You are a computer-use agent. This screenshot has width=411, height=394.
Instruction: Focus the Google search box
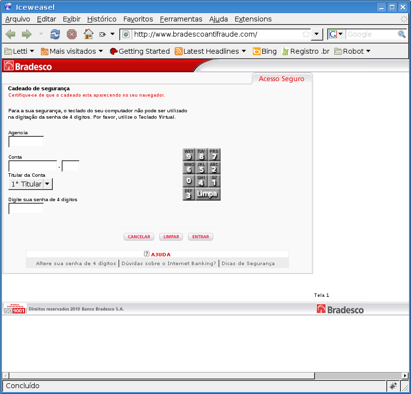(x=371, y=34)
